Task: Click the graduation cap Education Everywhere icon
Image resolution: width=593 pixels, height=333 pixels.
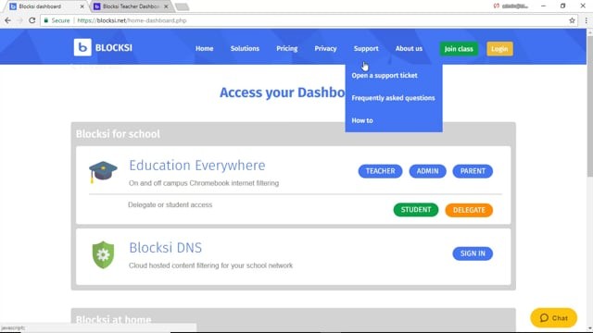Action: (x=103, y=172)
